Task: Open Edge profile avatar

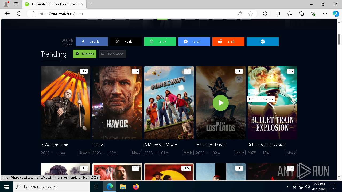Action: click(x=6, y=4)
